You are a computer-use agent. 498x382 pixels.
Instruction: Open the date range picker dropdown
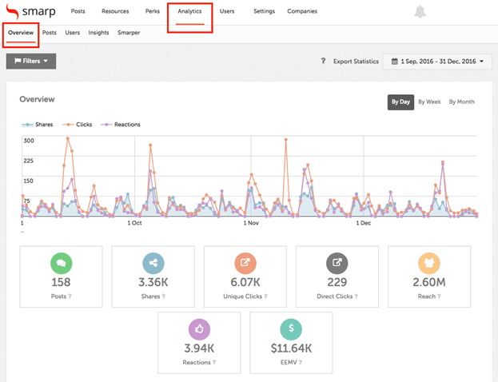coord(437,61)
